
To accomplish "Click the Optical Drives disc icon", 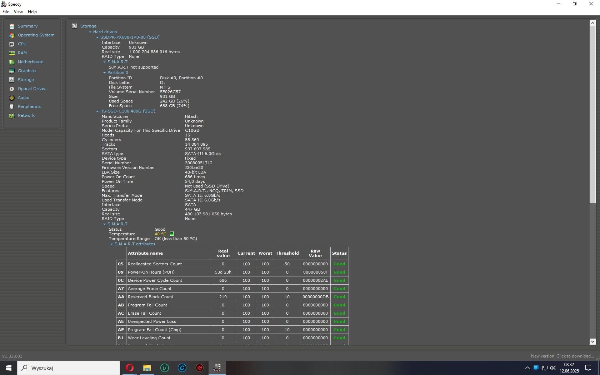I will pos(12,89).
